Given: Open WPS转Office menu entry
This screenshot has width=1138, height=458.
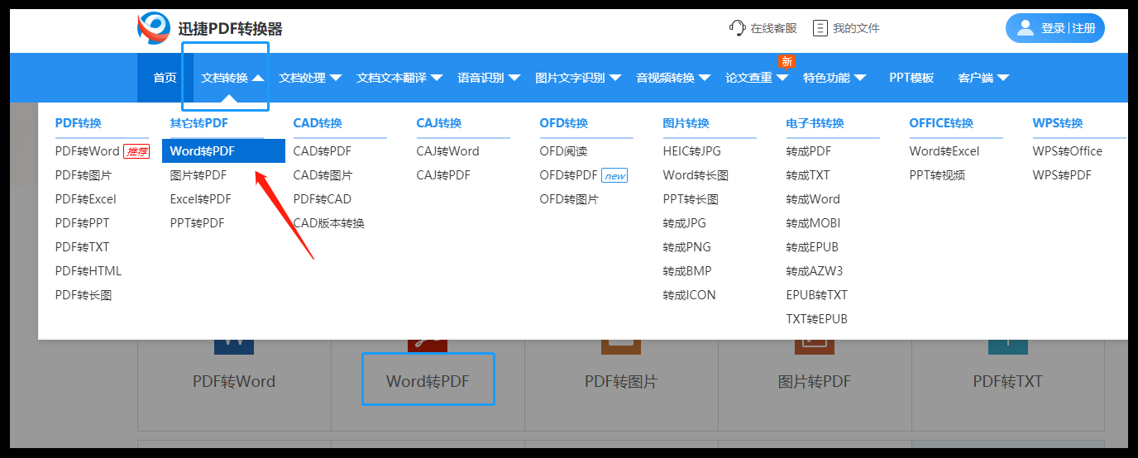Looking at the screenshot, I should pyautogui.click(x=1068, y=151).
